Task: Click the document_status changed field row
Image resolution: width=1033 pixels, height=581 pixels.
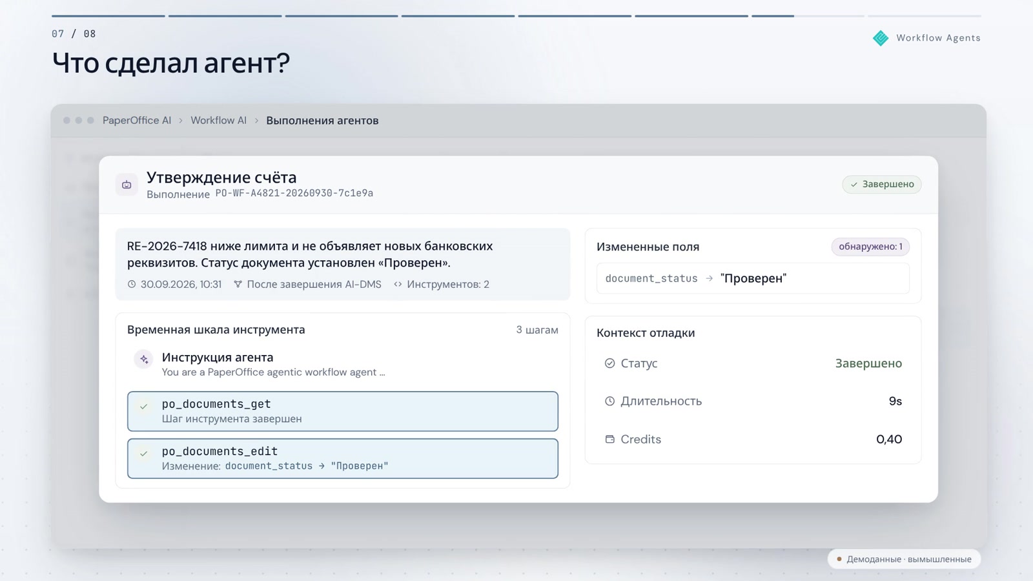Action: pyautogui.click(x=753, y=278)
